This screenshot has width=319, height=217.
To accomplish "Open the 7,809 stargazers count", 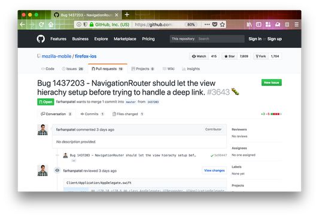I will [244, 56].
